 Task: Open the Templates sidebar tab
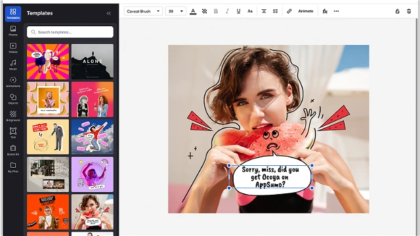pos(13,14)
